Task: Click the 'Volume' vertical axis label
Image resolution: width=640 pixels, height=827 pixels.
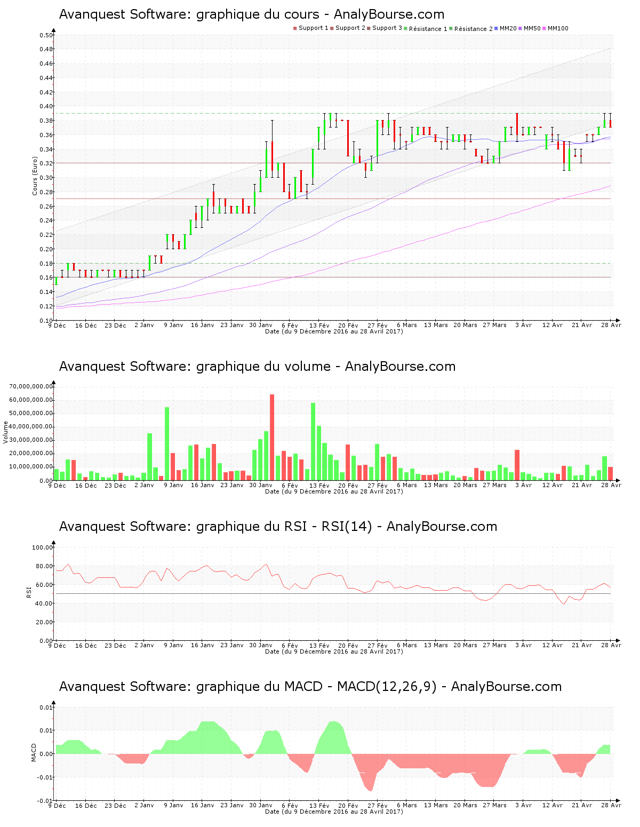Action: (6, 432)
